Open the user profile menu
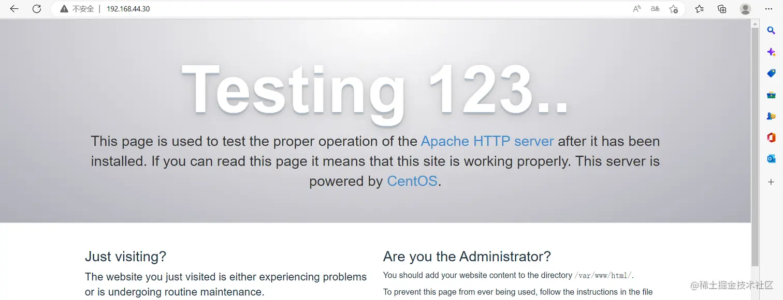This screenshot has height=300, width=783. [x=745, y=9]
